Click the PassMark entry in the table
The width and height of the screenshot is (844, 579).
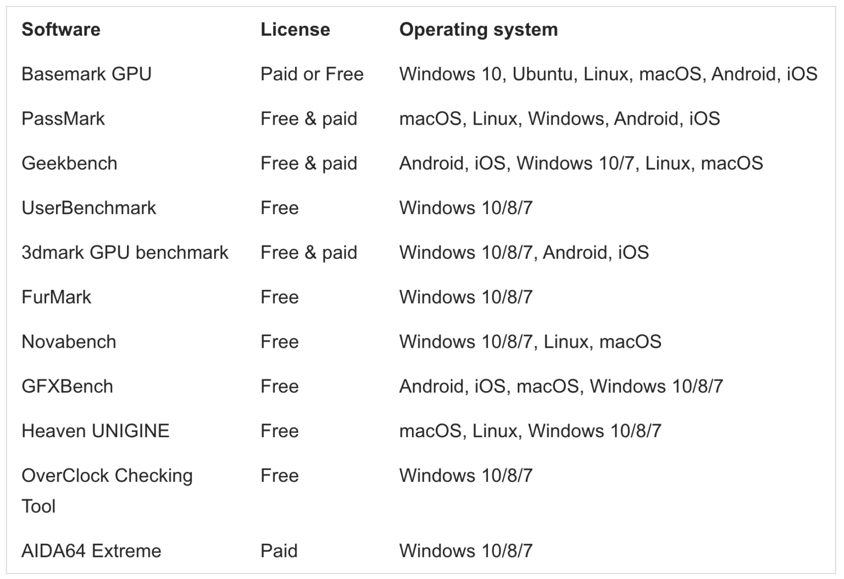click(x=63, y=119)
